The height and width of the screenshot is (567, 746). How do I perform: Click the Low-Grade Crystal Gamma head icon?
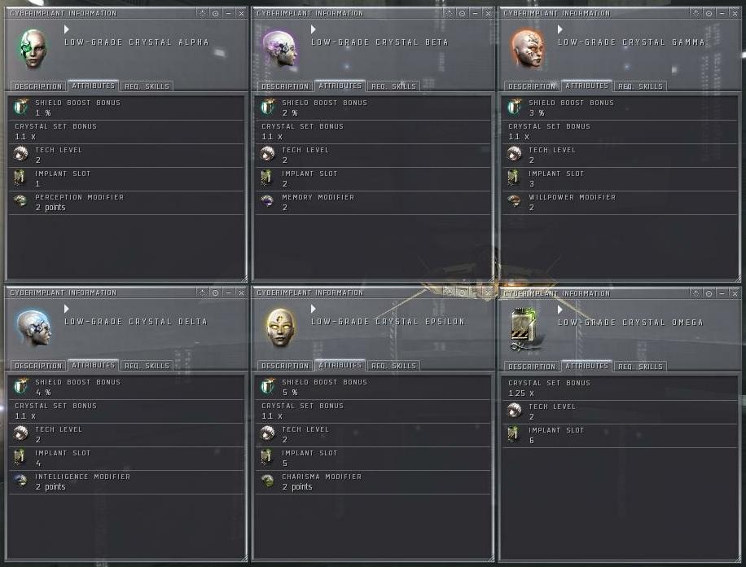point(528,49)
